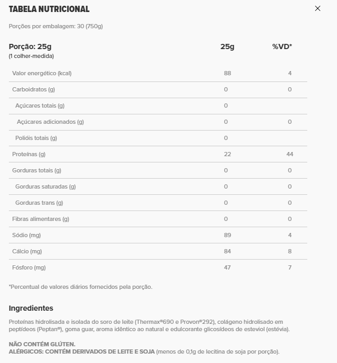Close the Tabela Nutricional panel

[x=318, y=8]
